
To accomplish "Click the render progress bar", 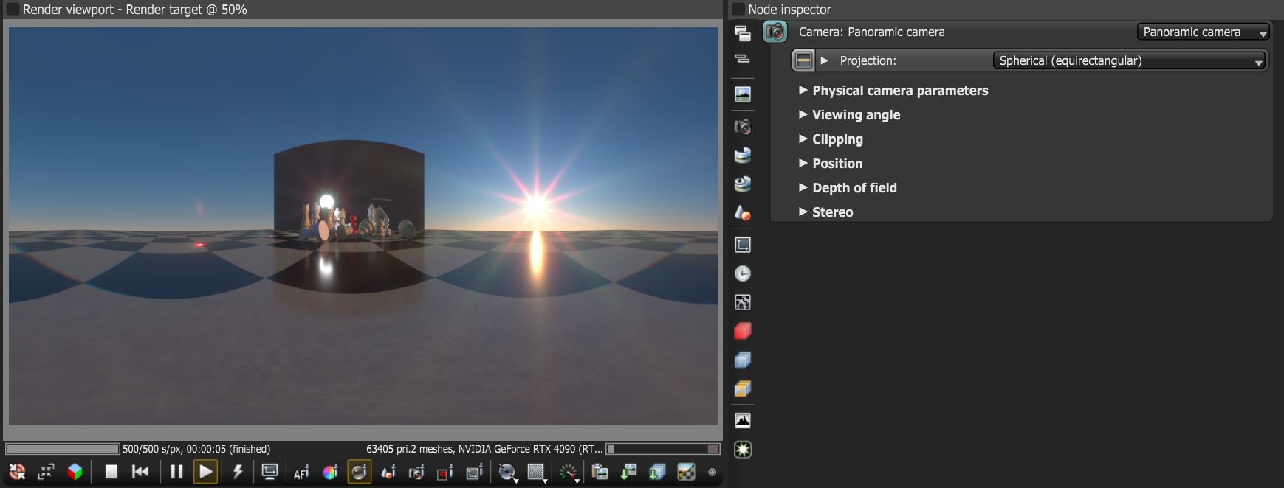I will [x=63, y=449].
